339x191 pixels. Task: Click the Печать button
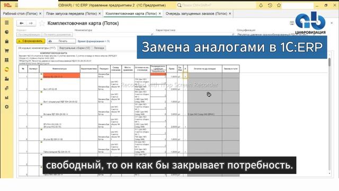pos(61,41)
